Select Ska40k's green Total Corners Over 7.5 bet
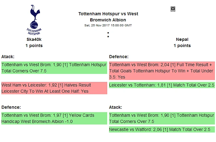 coord(54,68)
